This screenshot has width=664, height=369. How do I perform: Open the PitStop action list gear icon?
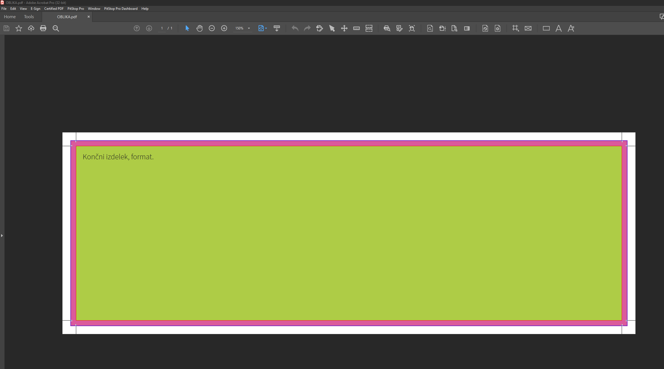point(498,28)
